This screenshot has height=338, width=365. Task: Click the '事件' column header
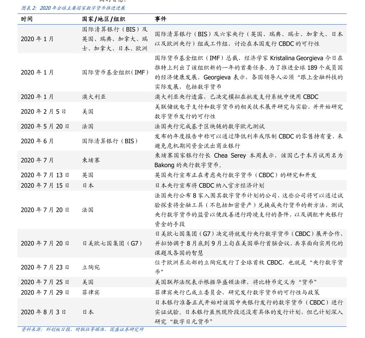tap(160, 19)
